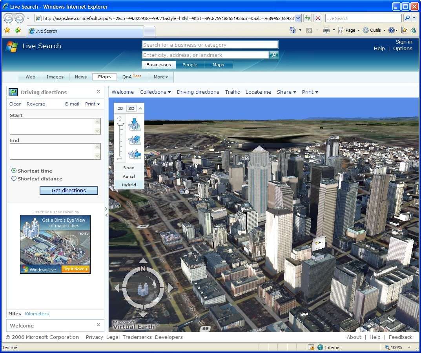This screenshot has width=421, height=353.
Task: Pan the map left with compass arrow
Action: (x=117, y=288)
